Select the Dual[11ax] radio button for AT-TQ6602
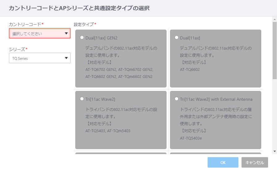This screenshot has width=277, height=175. [x=176, y=38]
